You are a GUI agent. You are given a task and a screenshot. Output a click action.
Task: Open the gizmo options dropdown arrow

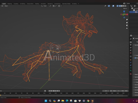click(x=111, y=6)
